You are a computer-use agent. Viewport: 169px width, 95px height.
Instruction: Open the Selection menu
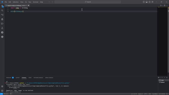16,2
